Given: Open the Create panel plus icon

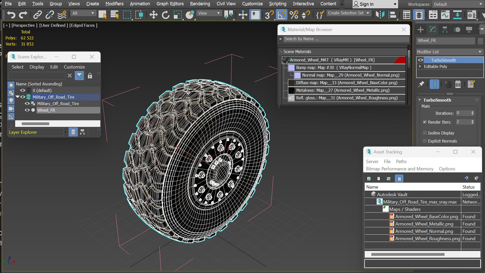Looking at the screenshot, I should pos(421,30).
